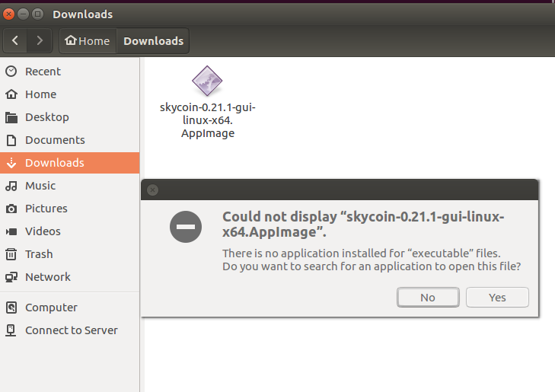Image resolution: width=555 pixels, height=392 pixels.
Task: Open the Trash label in the sidebar
Action: point(39,254)
